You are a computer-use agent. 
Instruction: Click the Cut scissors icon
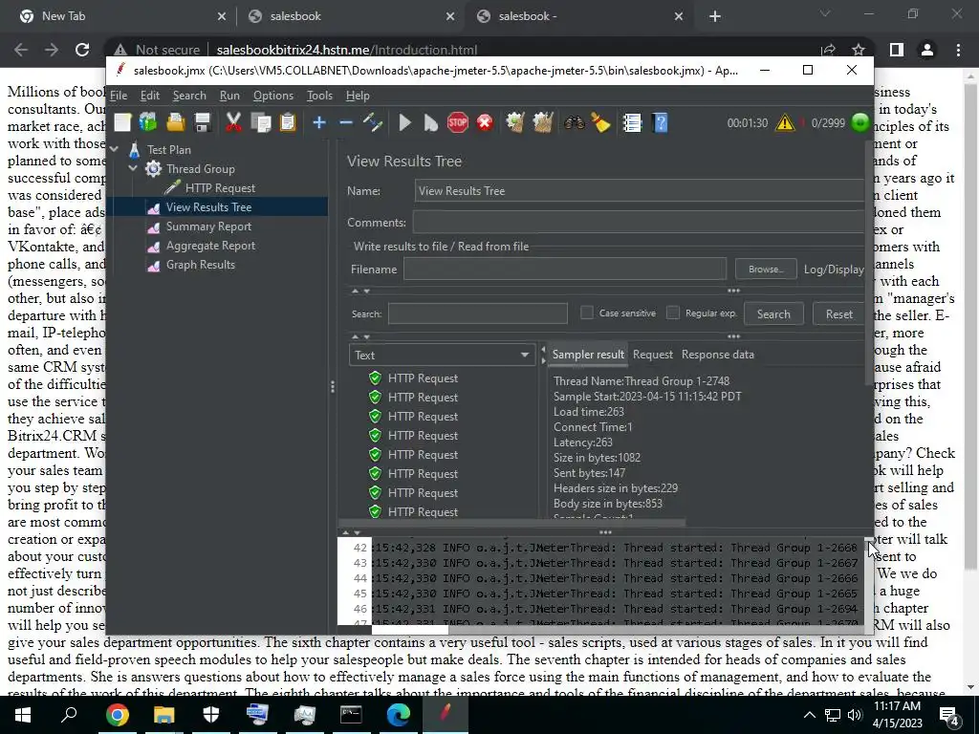pyautogui.click(x=233, y=122)
